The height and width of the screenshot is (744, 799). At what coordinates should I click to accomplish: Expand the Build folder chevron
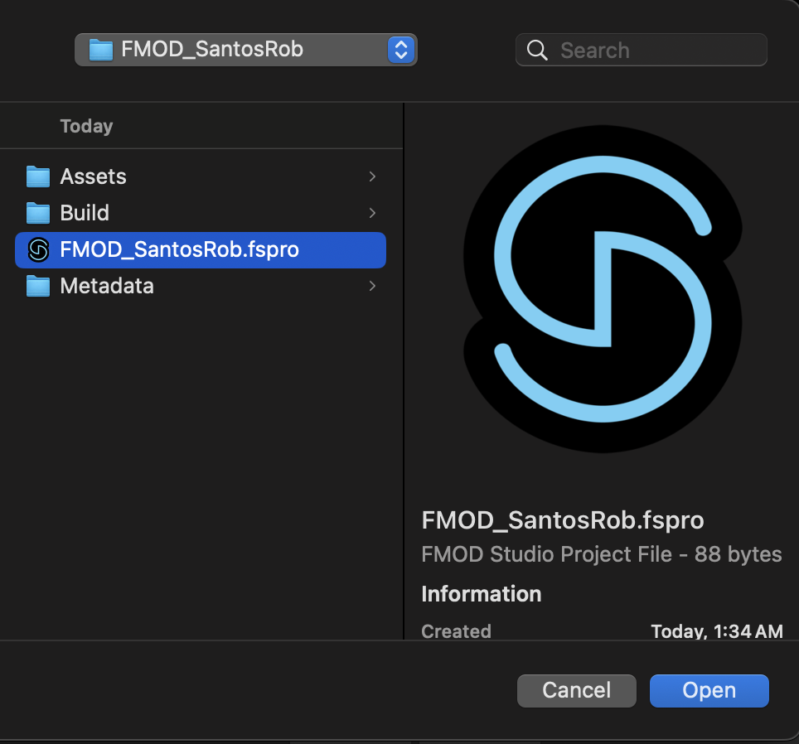(372, 213)
